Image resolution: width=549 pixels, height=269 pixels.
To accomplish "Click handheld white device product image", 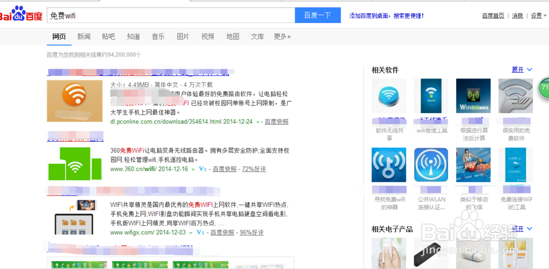I will click(x=389, y=253).
